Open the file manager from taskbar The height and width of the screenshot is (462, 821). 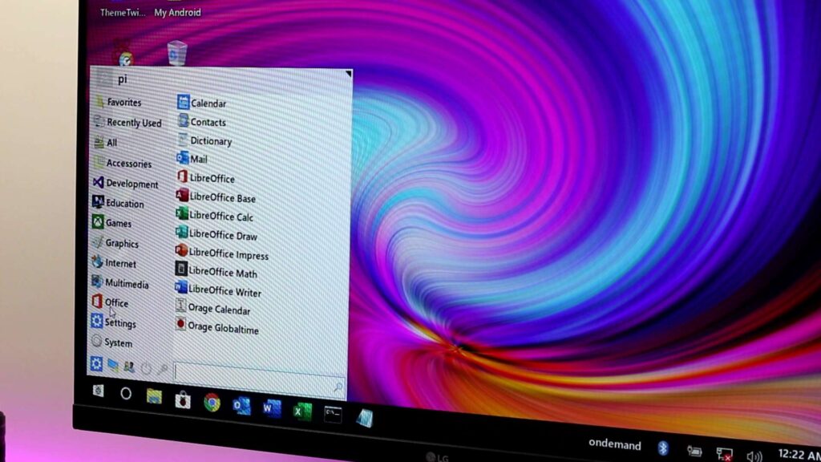click(154, 396)
